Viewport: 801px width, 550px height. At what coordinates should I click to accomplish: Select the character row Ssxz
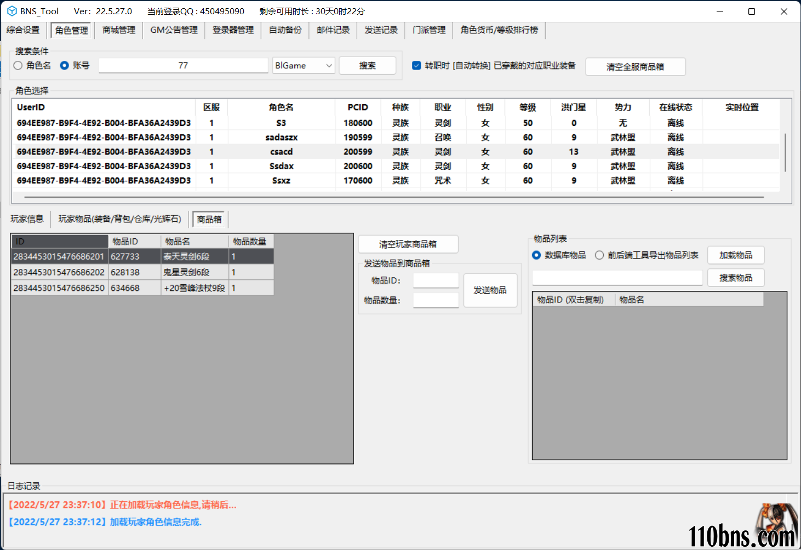(396, 180)
